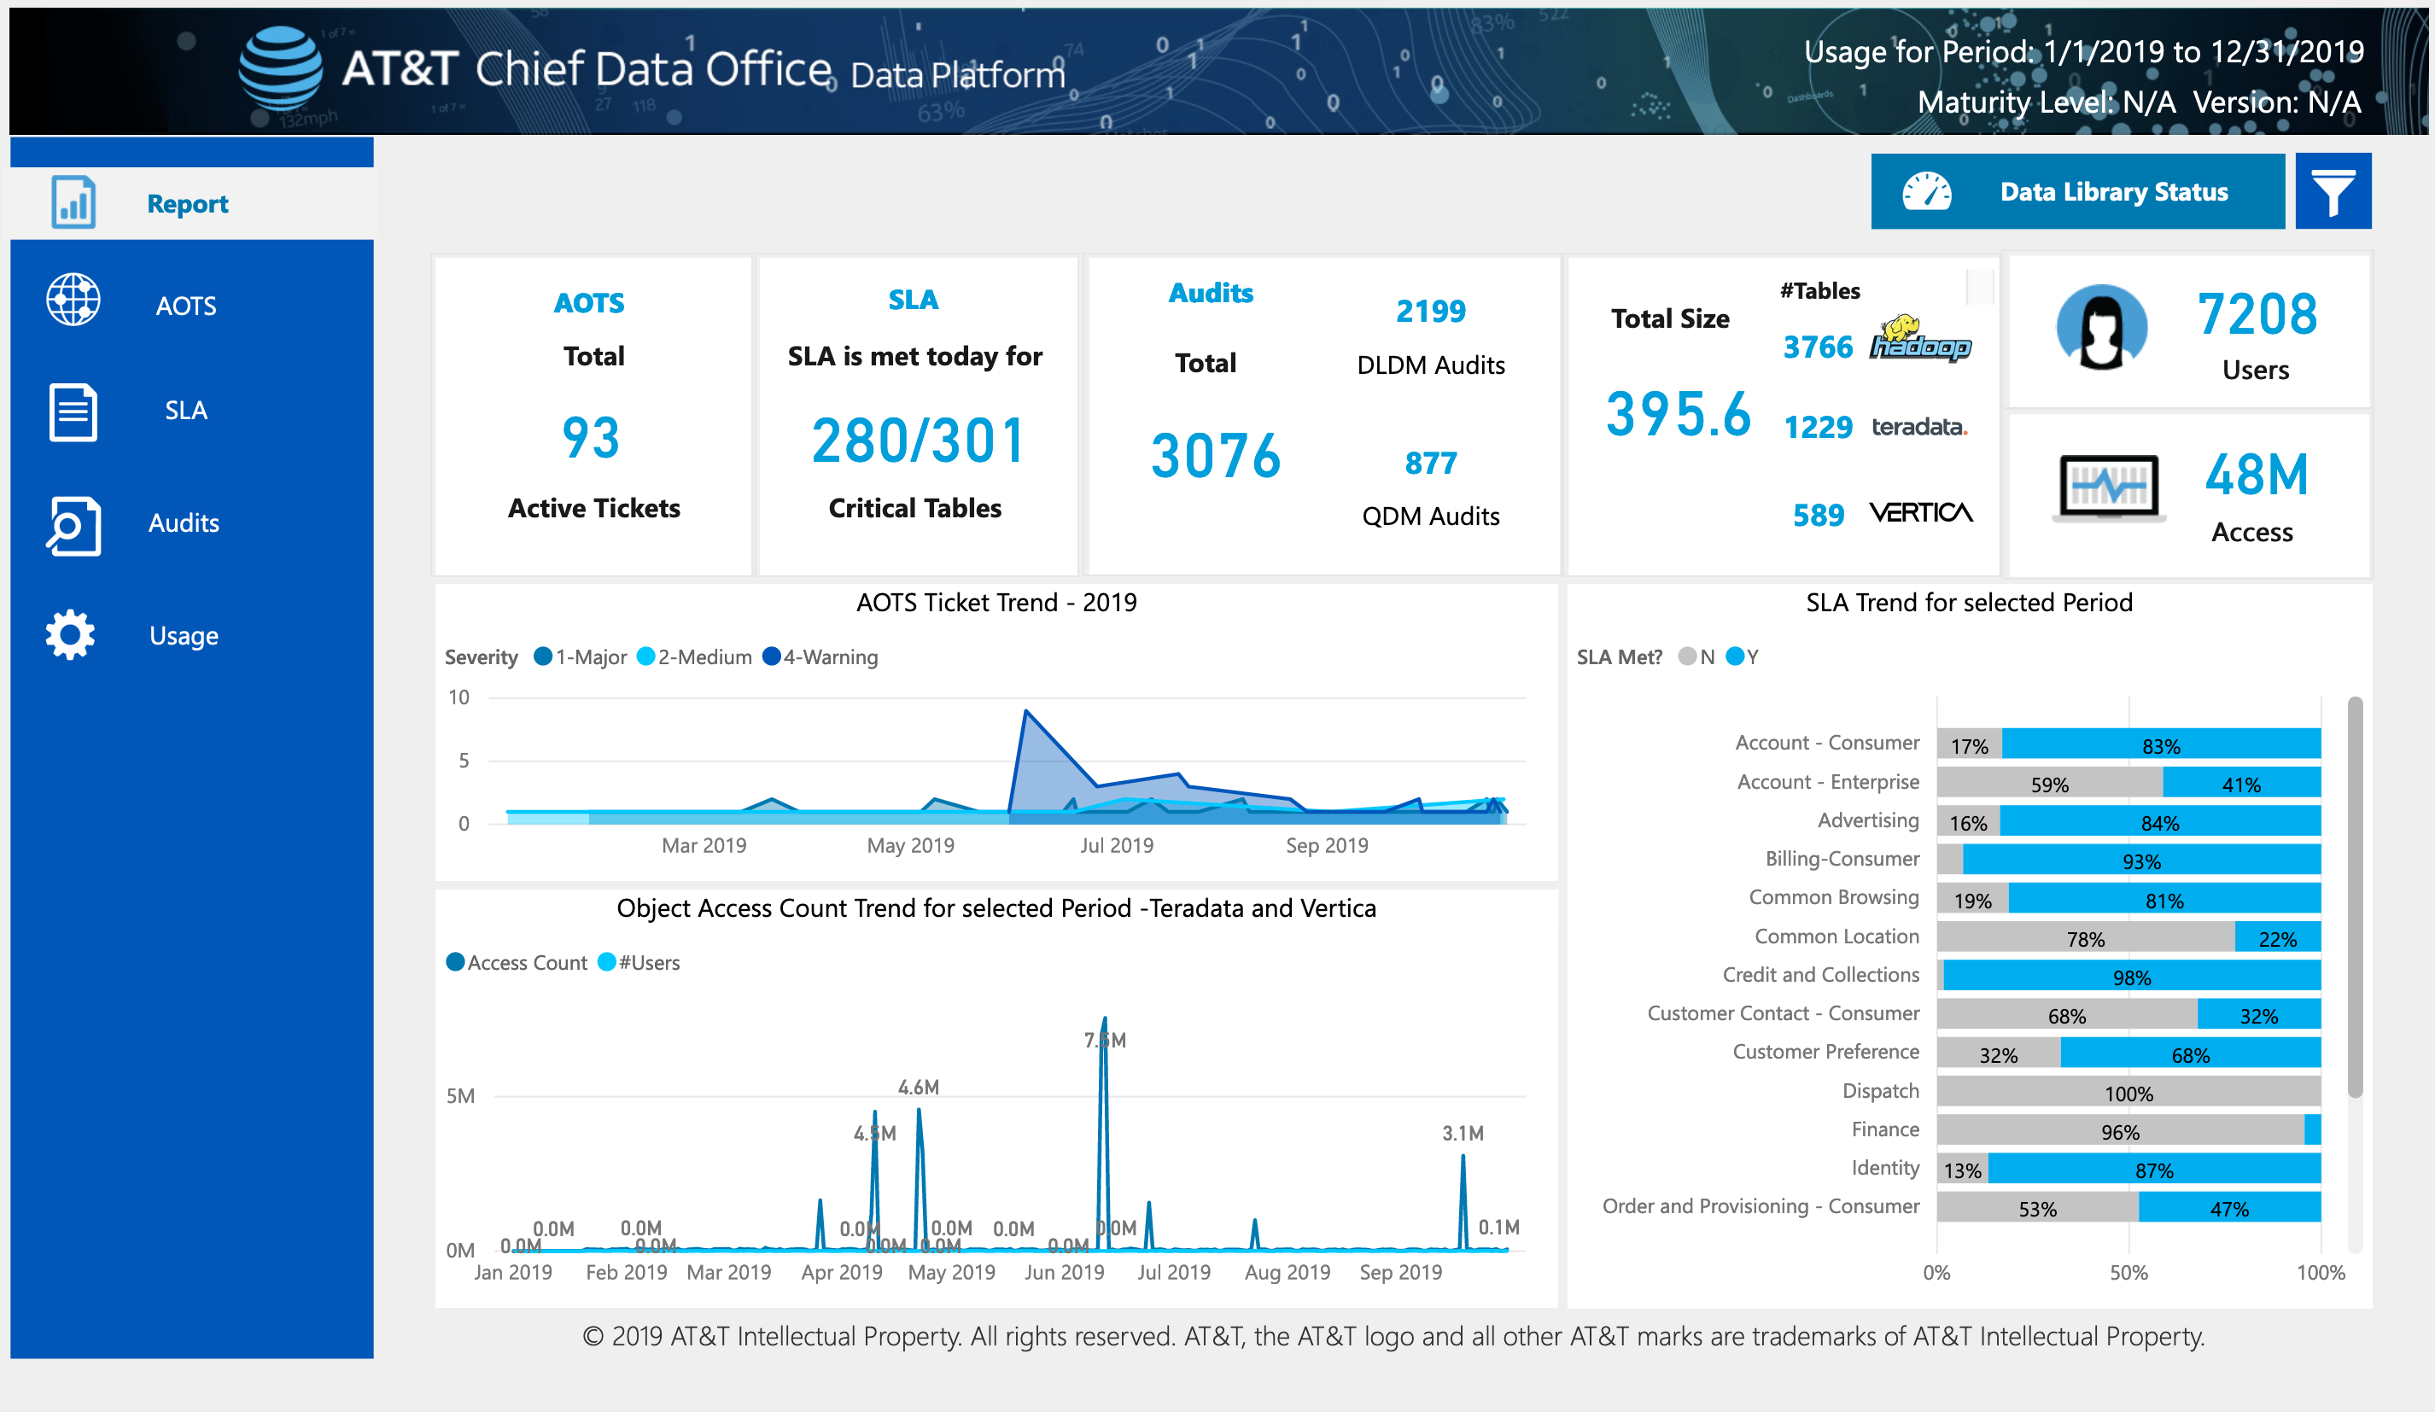The width and height of the screenshot is (2435, 1412).
Task: Click the Hadoop logo in tables card
Action: (1919, 340)
